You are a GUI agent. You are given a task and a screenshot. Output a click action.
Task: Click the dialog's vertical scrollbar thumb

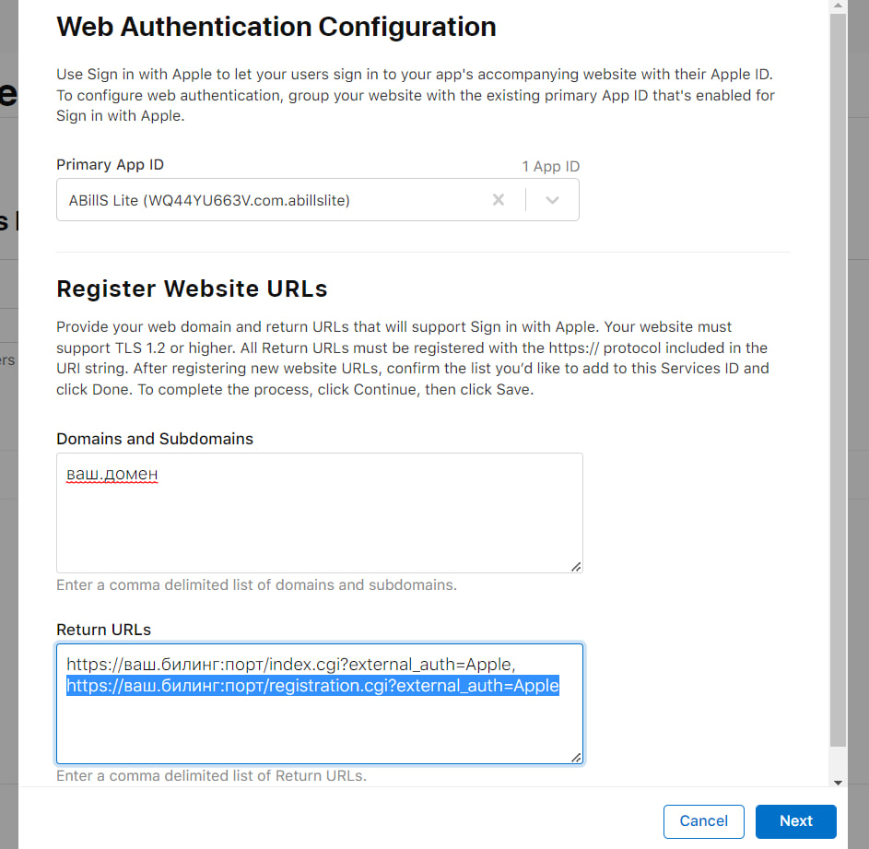point(838,369)
